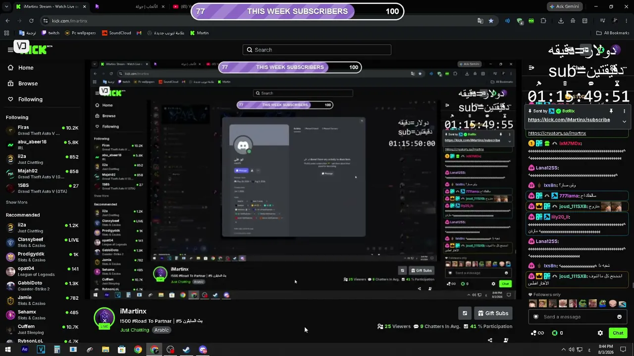Open the All Bookmarks folder

(x=613, y=33)
